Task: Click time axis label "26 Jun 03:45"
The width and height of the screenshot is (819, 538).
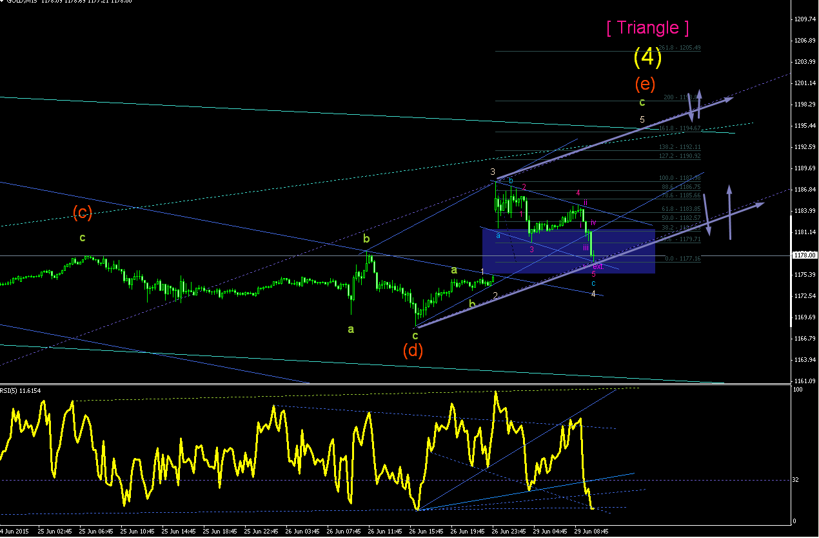Action: click(x=302, y=532)
